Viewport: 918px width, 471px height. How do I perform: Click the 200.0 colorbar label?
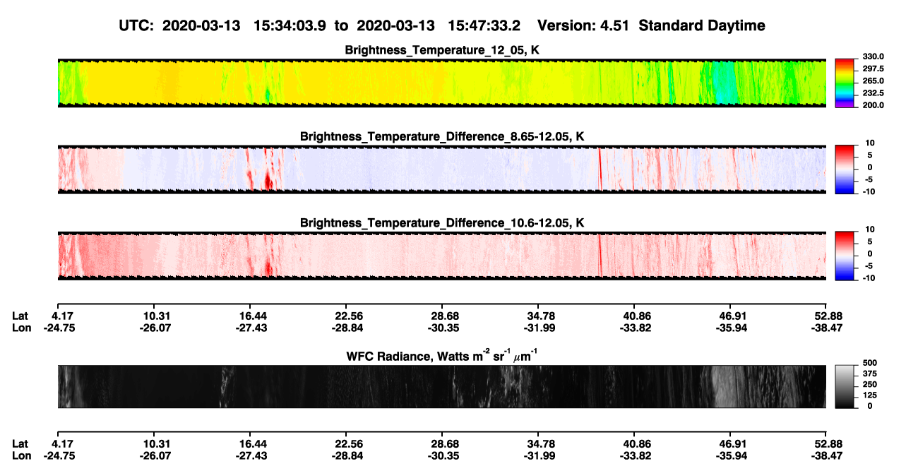pos(874,105)
